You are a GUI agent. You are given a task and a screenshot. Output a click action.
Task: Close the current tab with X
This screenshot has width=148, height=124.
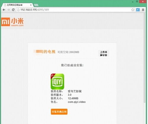[x=31, y=5]
